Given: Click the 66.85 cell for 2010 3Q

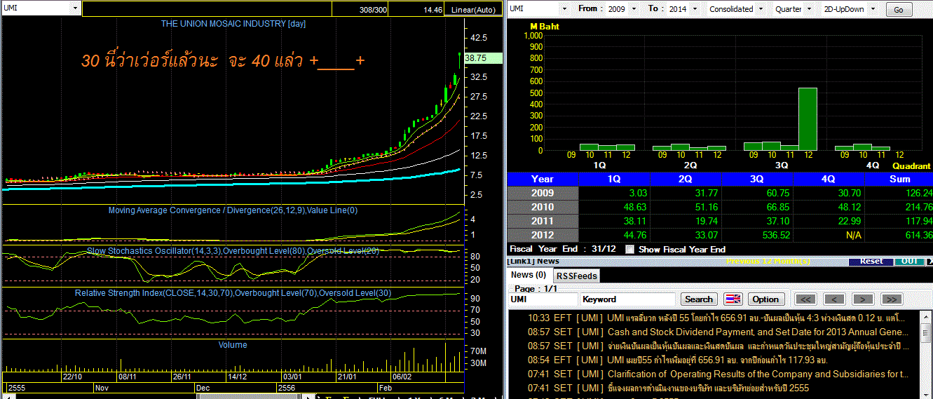Looking at the screenshot, I should pyautogui.click(x=757, y=207).
